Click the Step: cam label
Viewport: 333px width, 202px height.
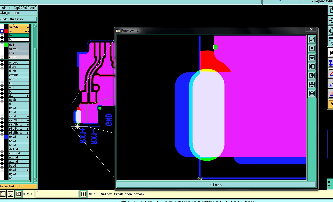pyautogui.click(x=19, y=13)
